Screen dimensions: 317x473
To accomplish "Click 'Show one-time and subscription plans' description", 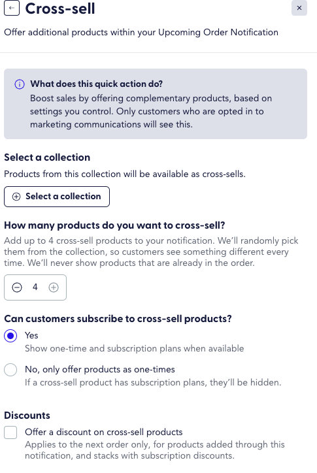I will pos(135,348).
